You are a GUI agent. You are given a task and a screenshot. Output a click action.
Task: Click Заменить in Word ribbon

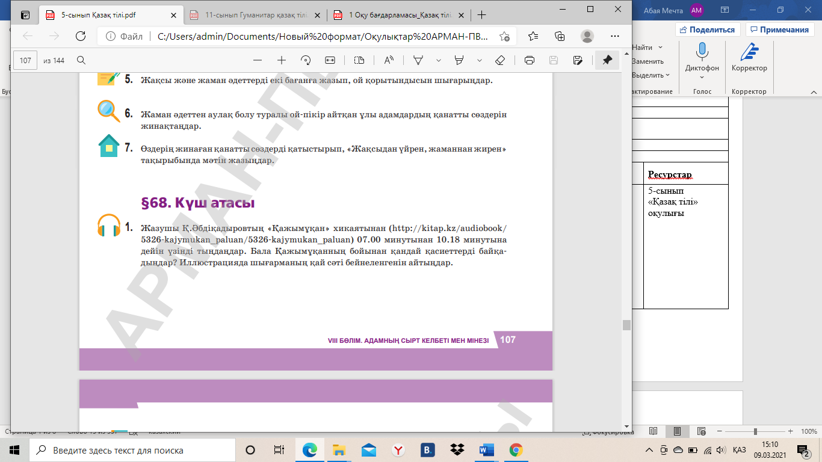click(x=647, y=61)
